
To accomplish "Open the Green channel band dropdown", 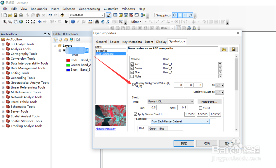I will tap(220, 68).
